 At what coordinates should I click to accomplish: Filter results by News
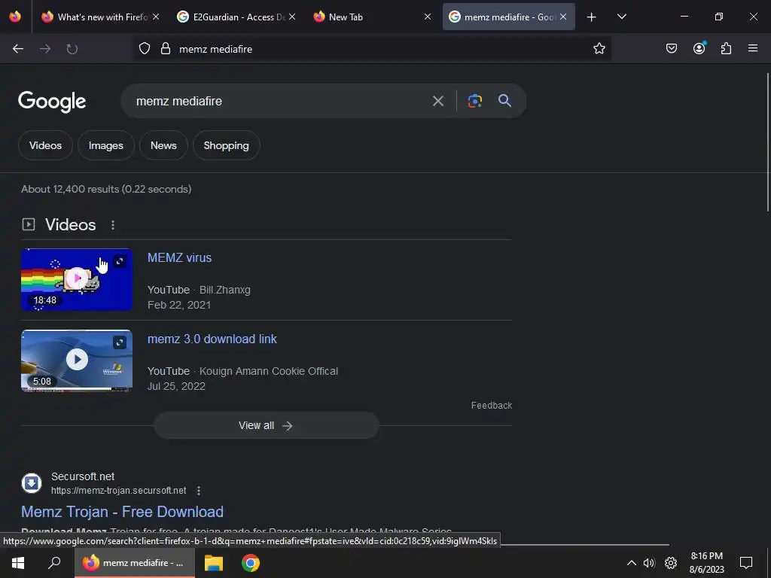[x=163, y=145]
